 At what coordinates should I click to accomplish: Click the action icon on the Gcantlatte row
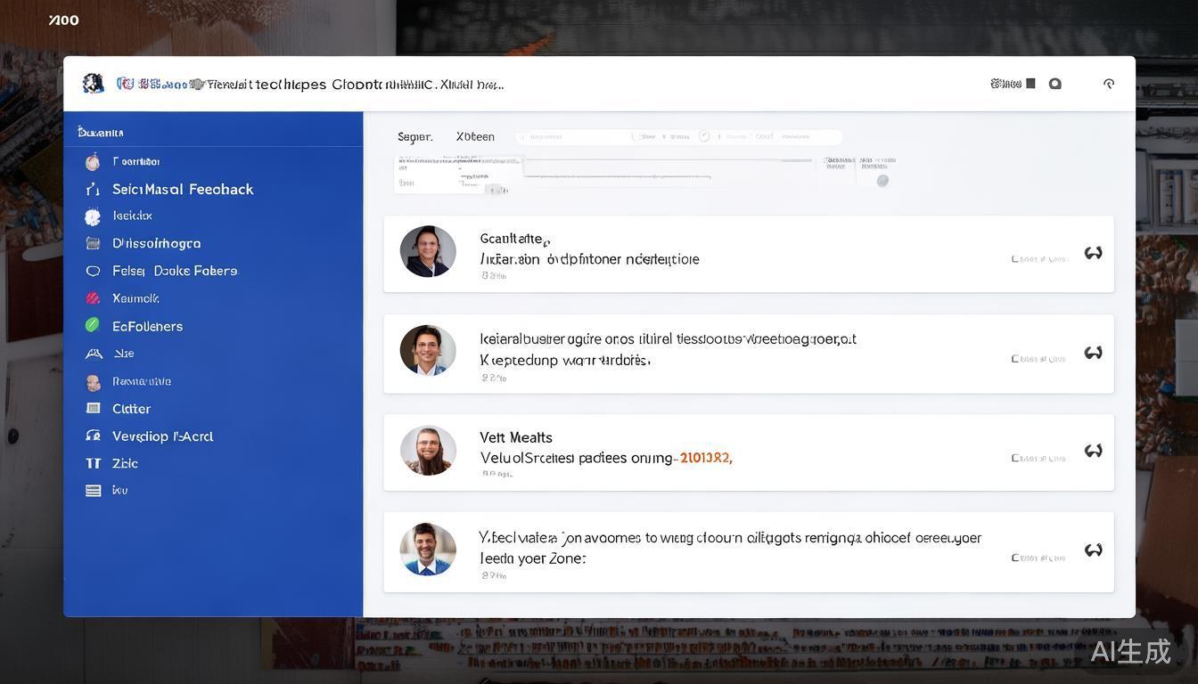tap(1093, 254)
